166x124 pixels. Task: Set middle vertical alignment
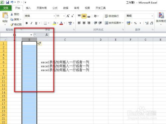pyautogui.click(x=84, y=16)
